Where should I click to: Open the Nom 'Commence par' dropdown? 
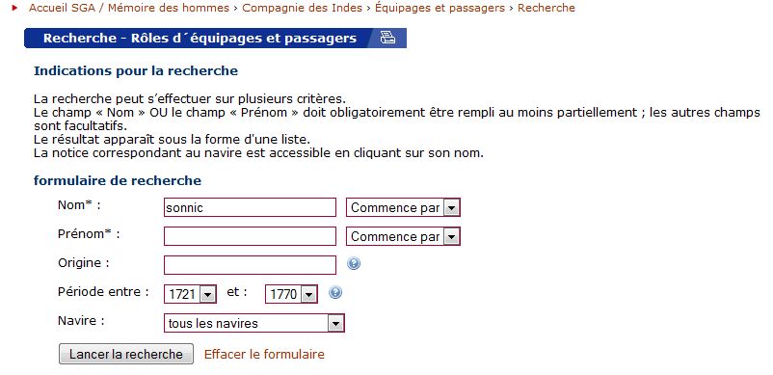pyautogui.click(x=403, y=207)
